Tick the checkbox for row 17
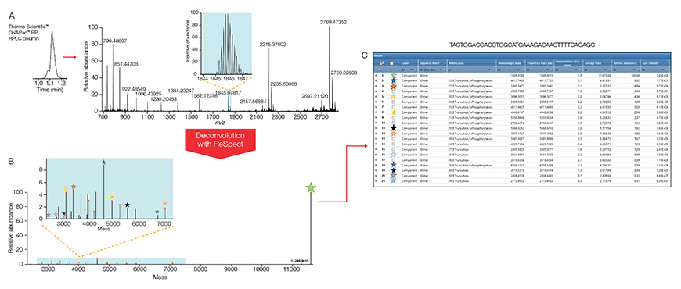This screenshot has height=289, width=681. click(394, 160)
